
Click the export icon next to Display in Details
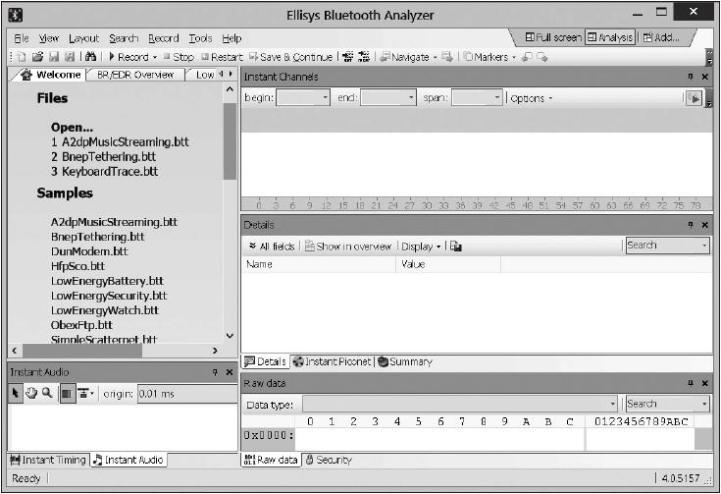click(x=456, y=247)
